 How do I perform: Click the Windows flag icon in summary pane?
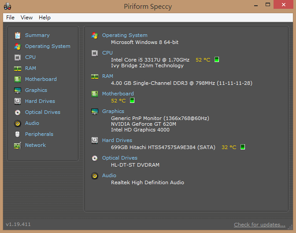pyautogui.click(x=95, y=36)
